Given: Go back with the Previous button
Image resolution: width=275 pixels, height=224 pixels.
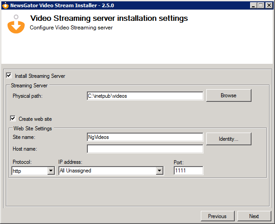Looking at the screenshot, I should tap(217, 216).
